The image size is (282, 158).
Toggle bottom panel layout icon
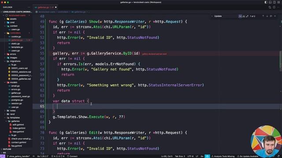pyautogui.click(x=270, y=2)
